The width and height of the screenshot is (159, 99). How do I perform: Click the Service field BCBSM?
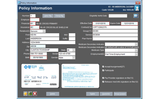pos(115,35)
